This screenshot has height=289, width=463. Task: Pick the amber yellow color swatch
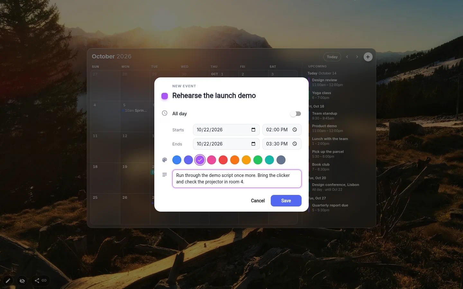pyautogui.click(x=246, y=160)
